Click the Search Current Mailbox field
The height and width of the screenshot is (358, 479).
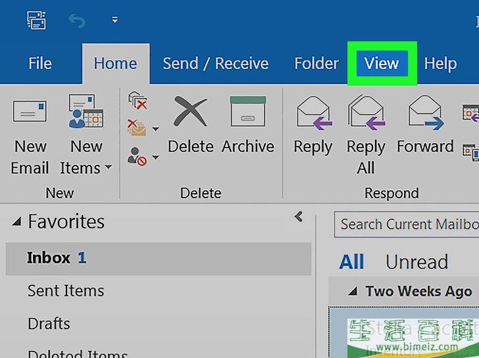pos(407,224)
